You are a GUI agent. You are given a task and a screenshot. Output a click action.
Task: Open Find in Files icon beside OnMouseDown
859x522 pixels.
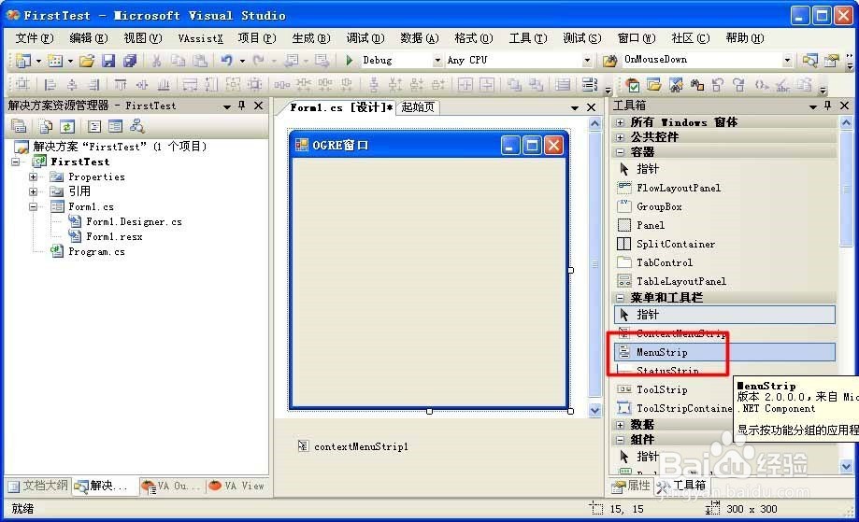tap(609, 60)
